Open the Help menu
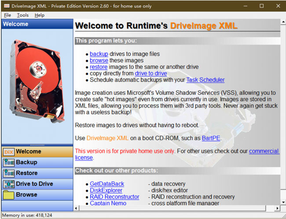Viewport: 286px width, 219px height. pyautogui.click(x=40, y=15)
